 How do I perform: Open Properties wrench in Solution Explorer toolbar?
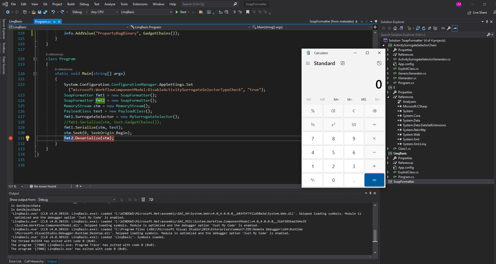click(449, 28)
